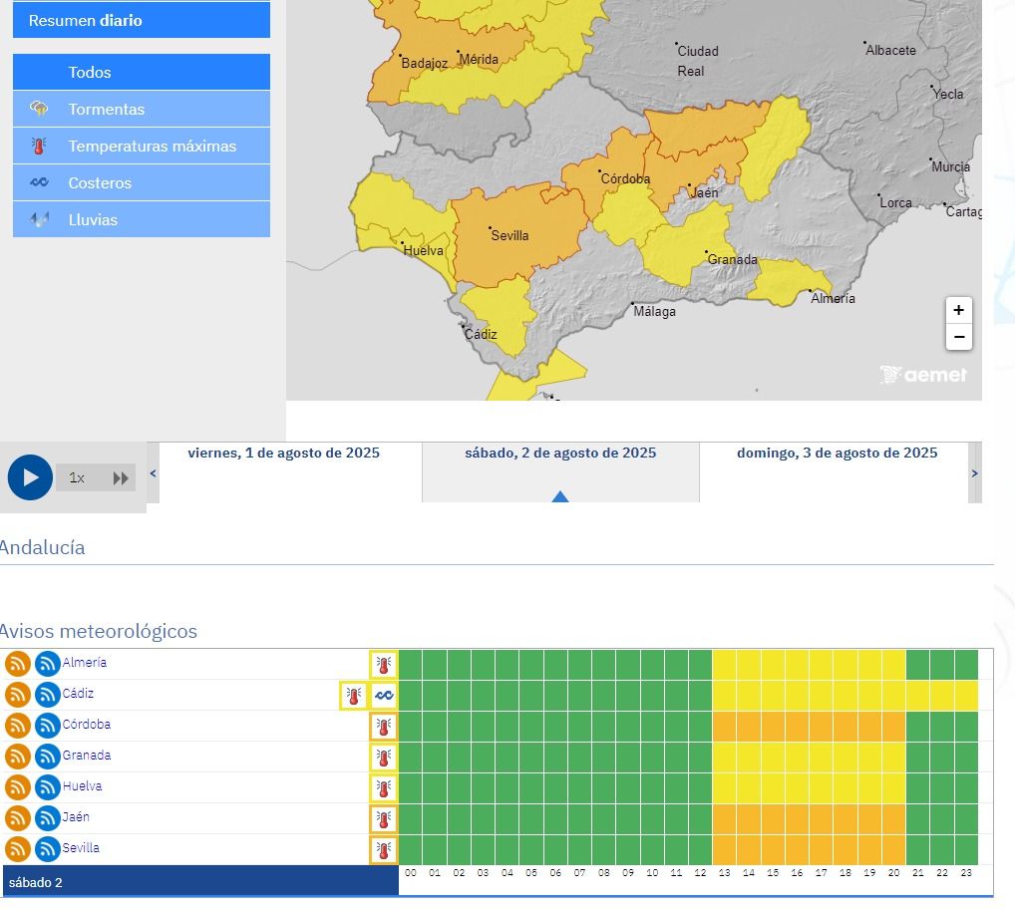Zoom out of the map with minus button

(x=958, y=337)
